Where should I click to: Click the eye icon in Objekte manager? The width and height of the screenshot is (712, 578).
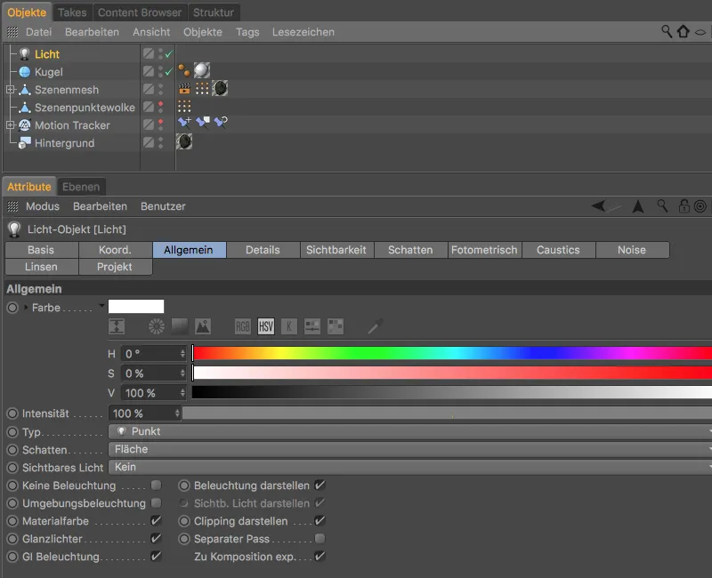700,32
